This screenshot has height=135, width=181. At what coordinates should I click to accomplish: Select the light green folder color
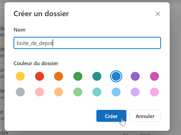pos(78,92)
